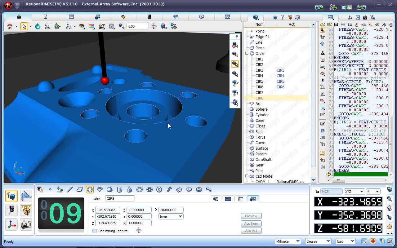
Task: Choose the Plane feature icon in bottom toolbar
Action: click(80, 189)
